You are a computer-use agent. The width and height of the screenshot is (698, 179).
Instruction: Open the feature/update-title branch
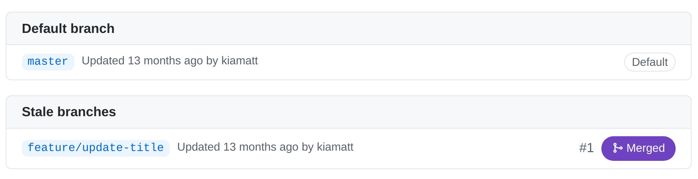[x=95, y=148]
